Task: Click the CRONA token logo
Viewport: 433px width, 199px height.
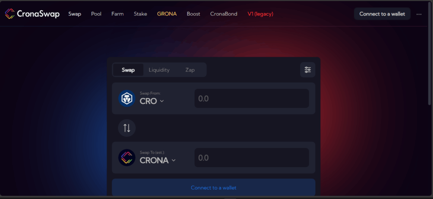Action: pos(127,158)
